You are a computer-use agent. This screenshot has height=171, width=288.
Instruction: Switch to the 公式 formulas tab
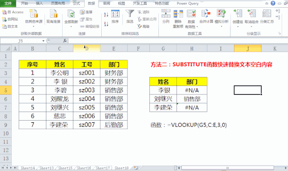[76, 3]
